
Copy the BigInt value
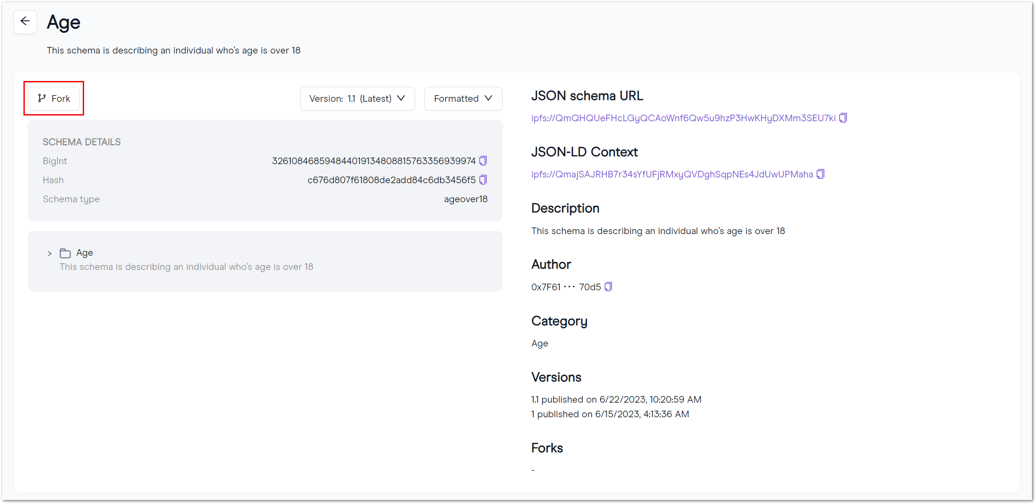tap(483, 161)
